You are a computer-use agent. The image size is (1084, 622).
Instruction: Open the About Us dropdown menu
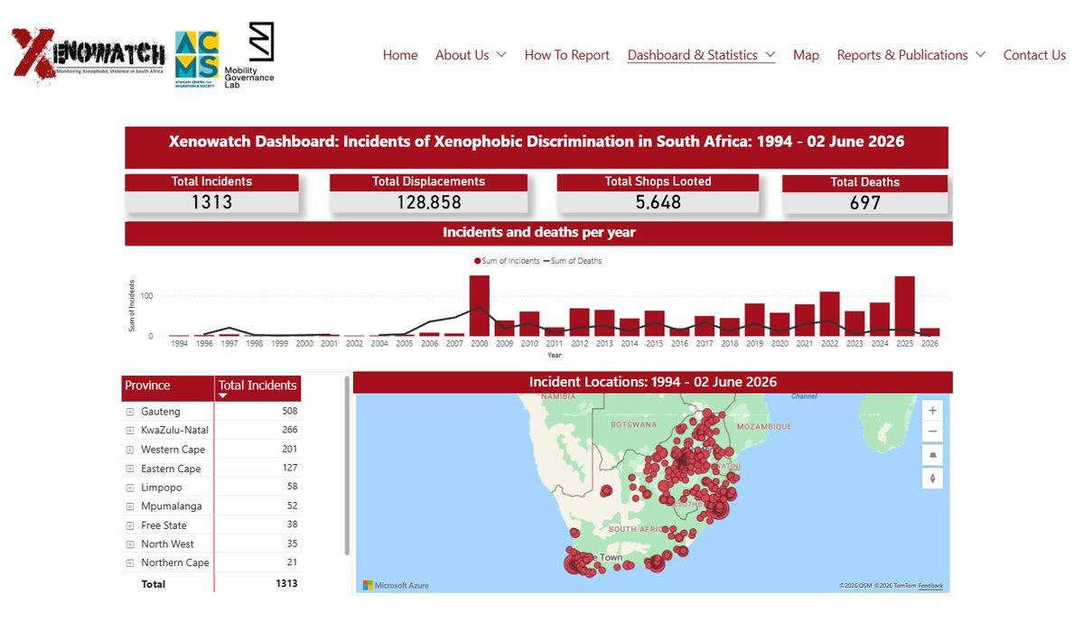click(x=471, y=55)
